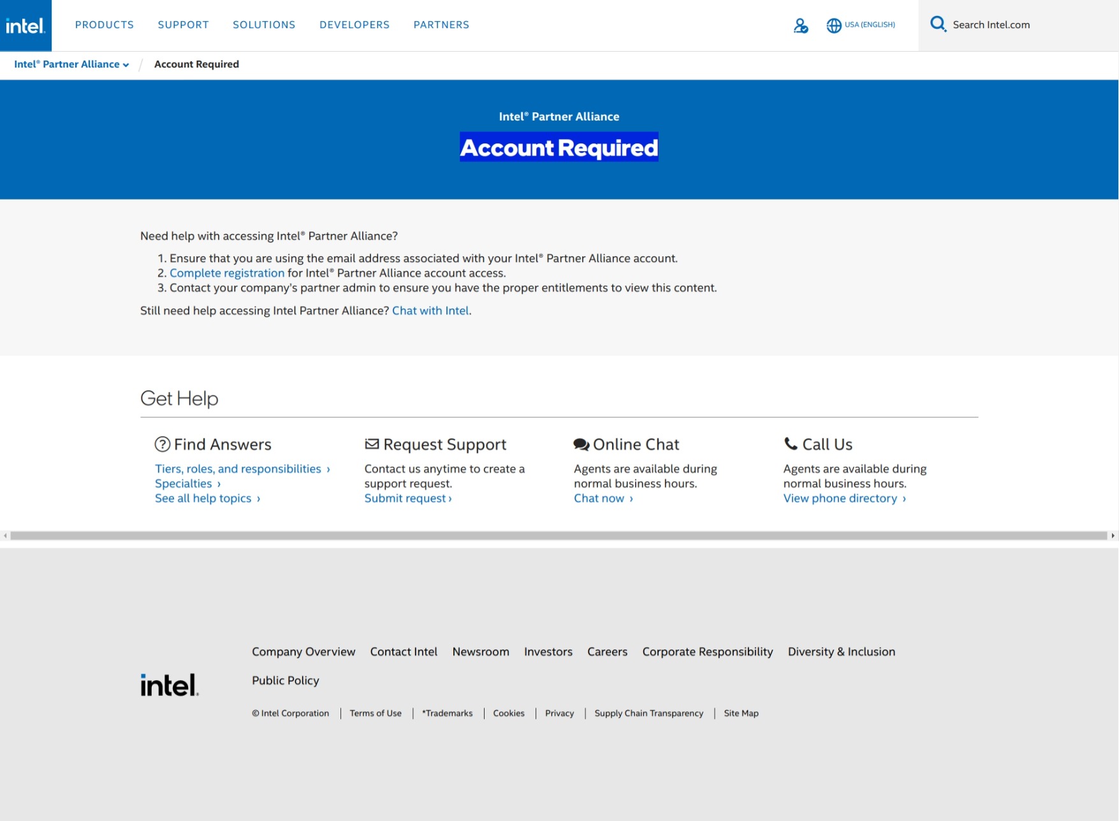
Task: Open the Specialties link
Action: (187, 484)
